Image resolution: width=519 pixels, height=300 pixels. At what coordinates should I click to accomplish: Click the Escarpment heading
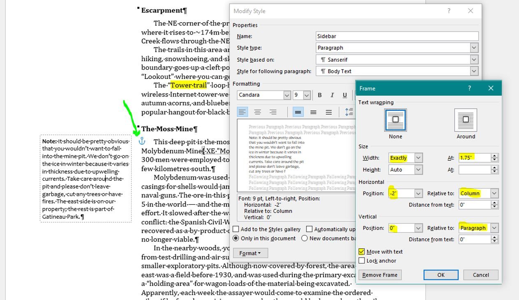(164, 11)
